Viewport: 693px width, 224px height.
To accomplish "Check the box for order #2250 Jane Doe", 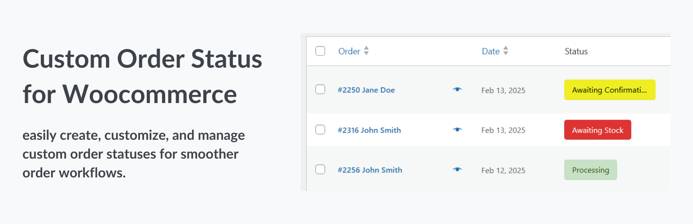I will pos(320,90).
